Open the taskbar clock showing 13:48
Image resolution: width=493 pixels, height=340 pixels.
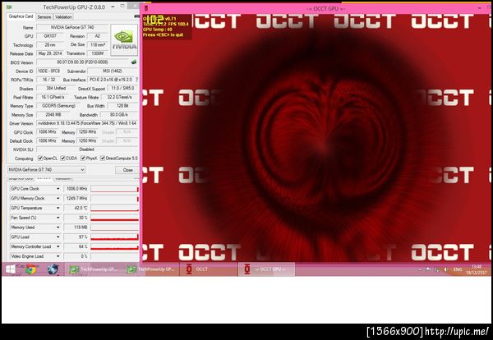tap(477, 269)
